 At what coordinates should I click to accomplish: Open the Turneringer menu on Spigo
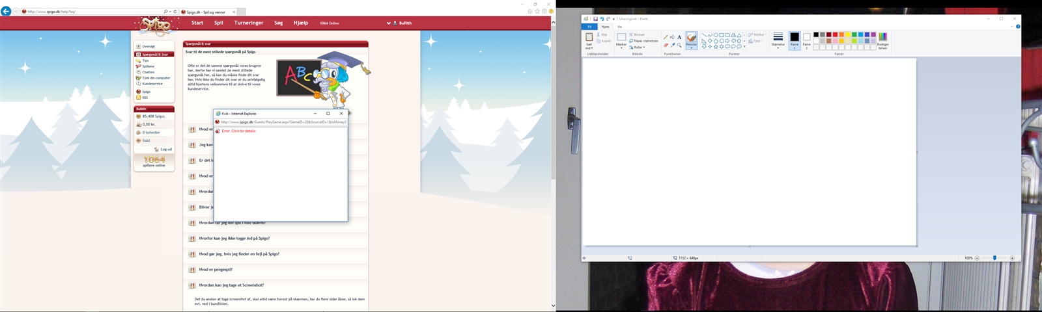point(249,23)
